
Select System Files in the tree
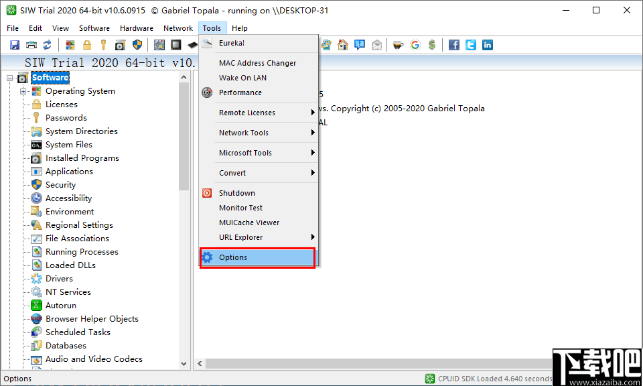tap(69, 144)
